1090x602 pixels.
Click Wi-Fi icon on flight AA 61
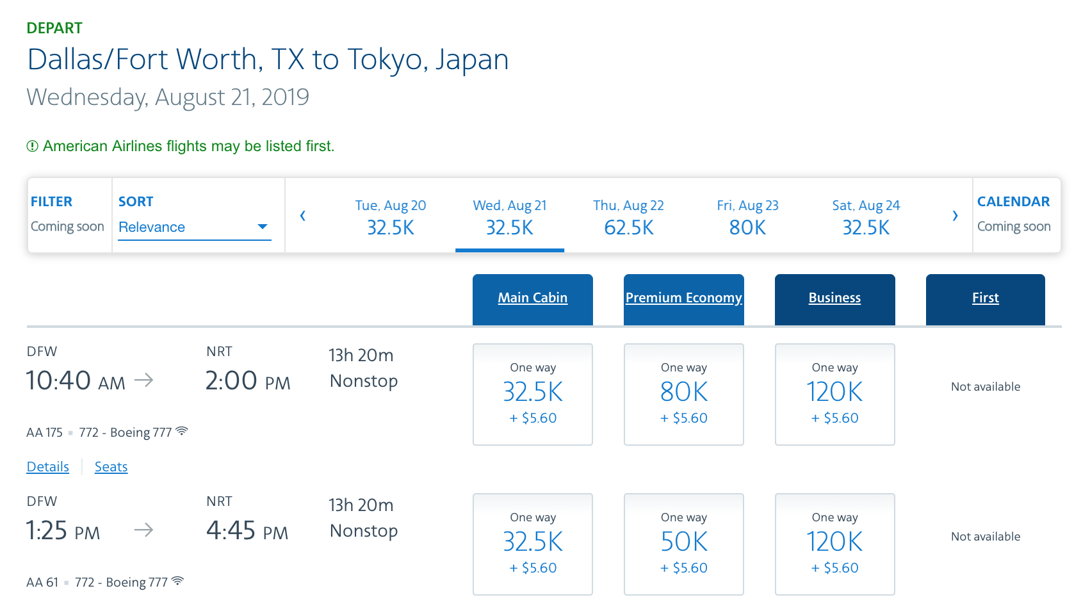178,581
